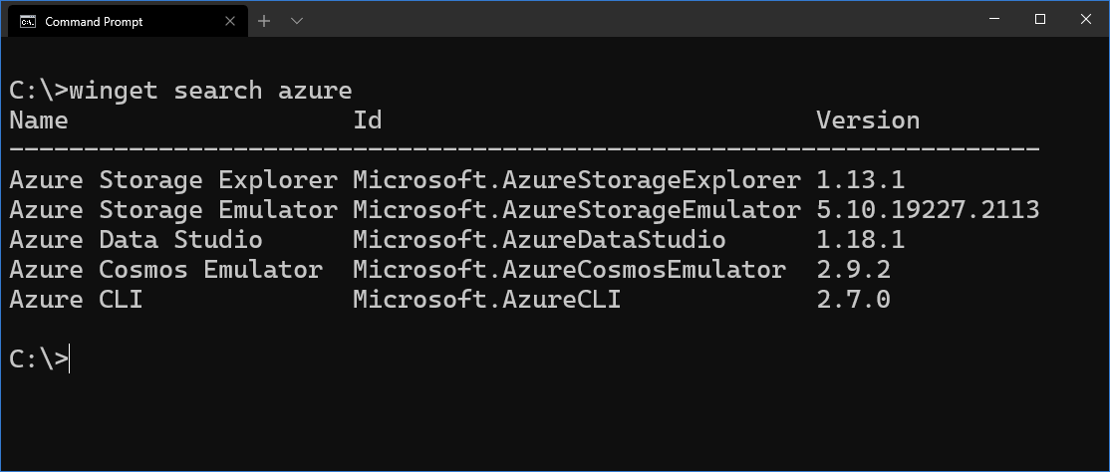
Task: Click the Microsoft.AzureCosmosEmulator package id
Action: (x=570, y=270)
